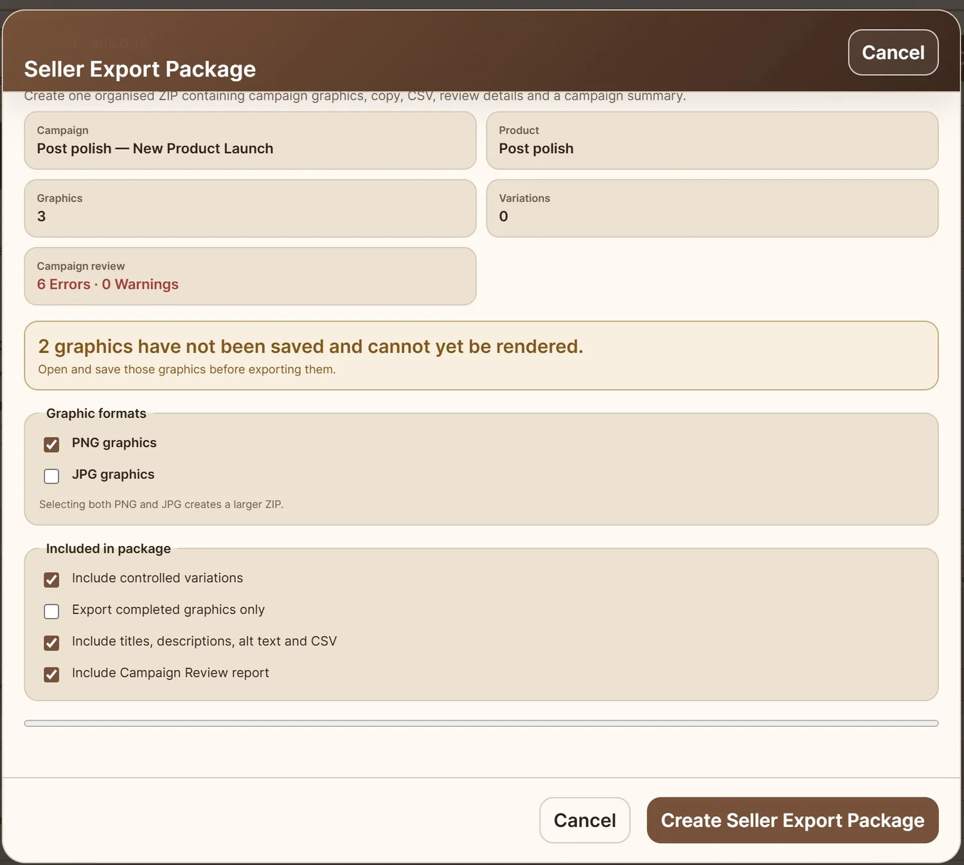Click 'Open and save those graphics' hint text
This screenshot has height=865, width=964.
point(187,369)
